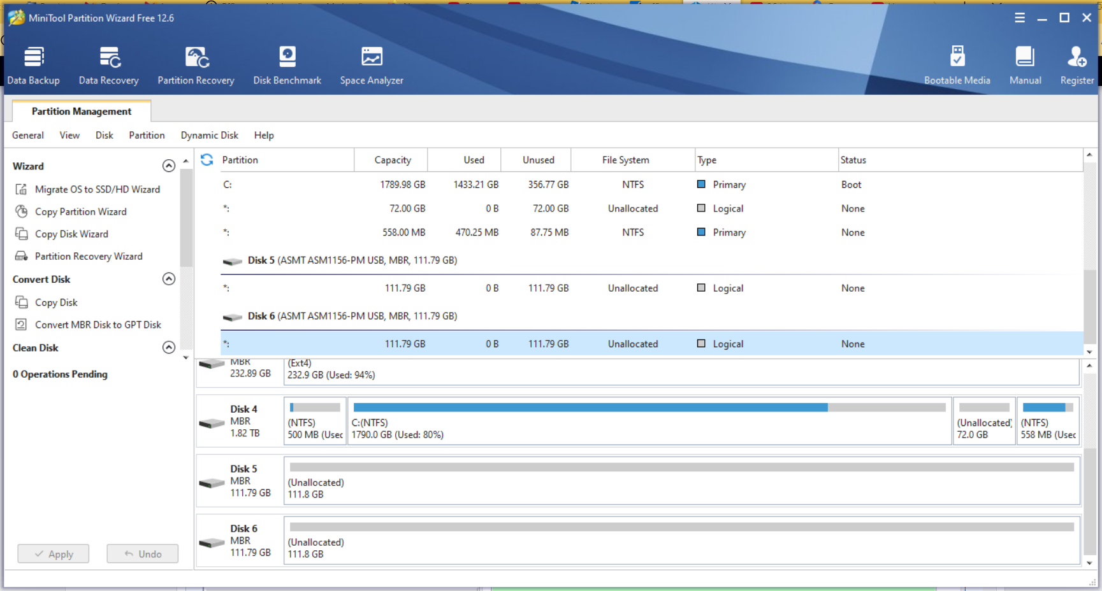This screenshot has width=1102, height=591.
Task: Click the Register icon
Action: (1077, 65)
